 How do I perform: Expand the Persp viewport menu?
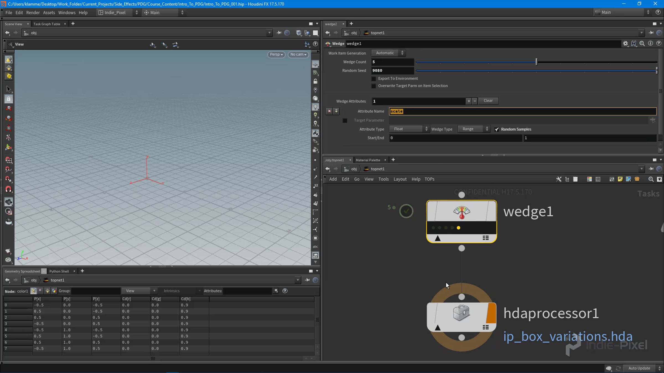click(276, 54)
